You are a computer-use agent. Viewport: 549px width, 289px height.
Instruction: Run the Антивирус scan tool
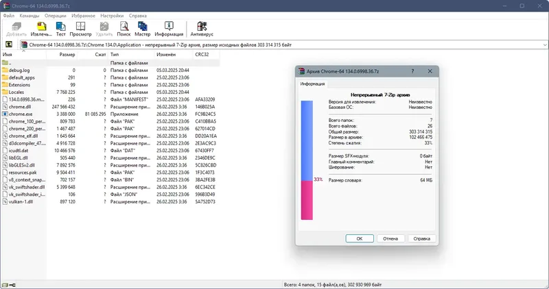coord(202,29)
